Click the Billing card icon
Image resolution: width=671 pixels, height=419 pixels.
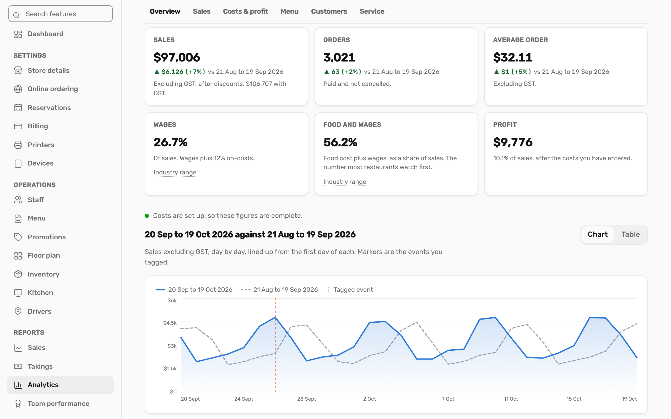[18, 126]
